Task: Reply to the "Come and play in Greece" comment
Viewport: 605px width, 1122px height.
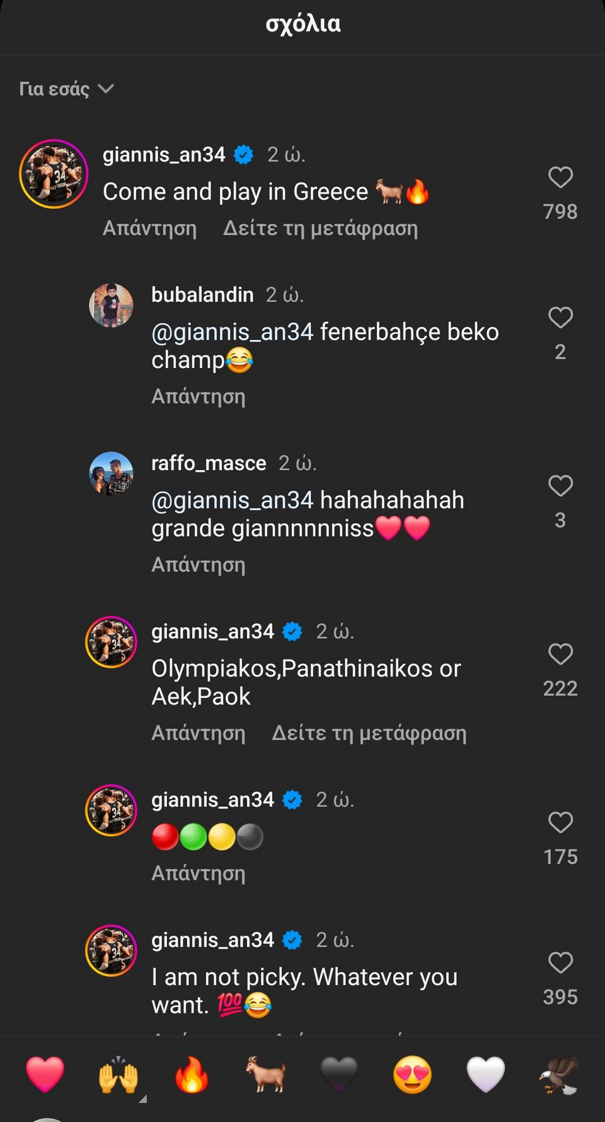Action: (x=149, y=228)
